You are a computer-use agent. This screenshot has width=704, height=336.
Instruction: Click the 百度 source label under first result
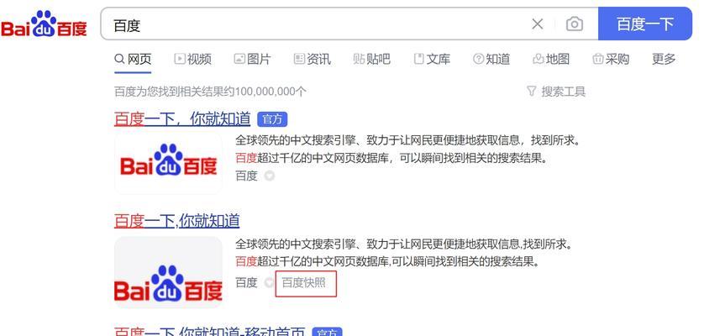(246, 176)
